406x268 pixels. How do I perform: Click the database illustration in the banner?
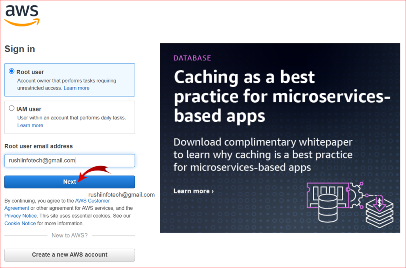tap(350, 205)
